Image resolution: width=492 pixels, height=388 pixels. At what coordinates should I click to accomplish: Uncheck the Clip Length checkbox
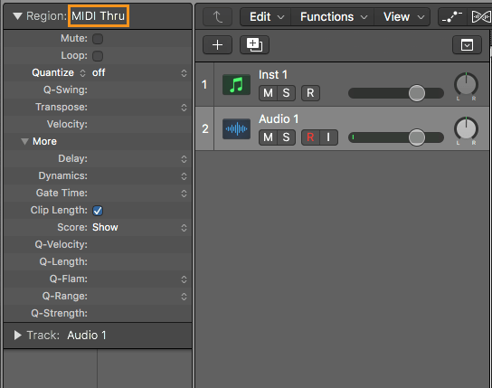[x=98, y=211]
